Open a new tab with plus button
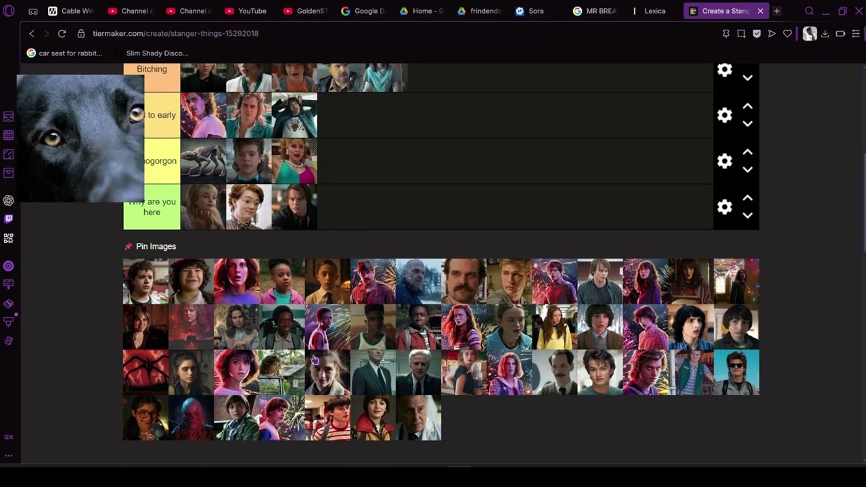Screen dimensions: 866x487 777,11
